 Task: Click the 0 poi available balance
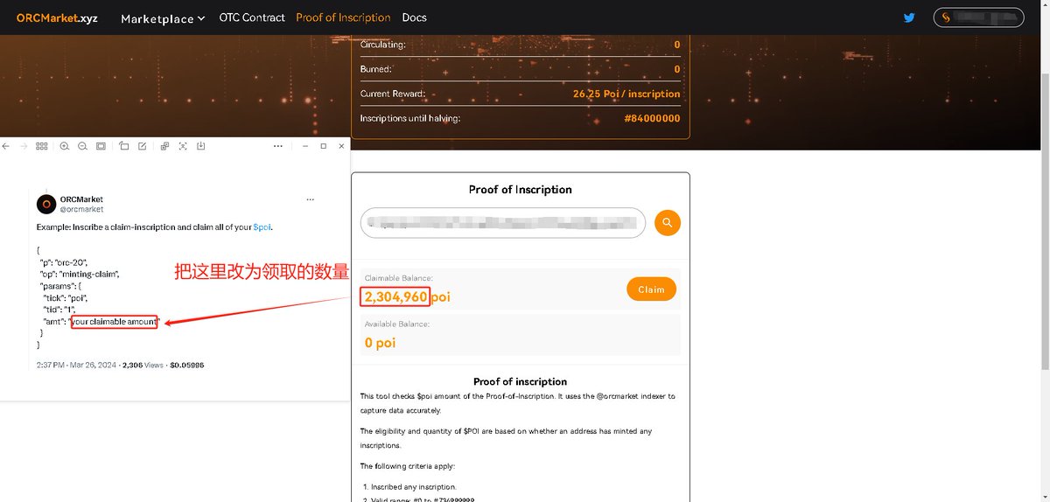pos(380,343)
